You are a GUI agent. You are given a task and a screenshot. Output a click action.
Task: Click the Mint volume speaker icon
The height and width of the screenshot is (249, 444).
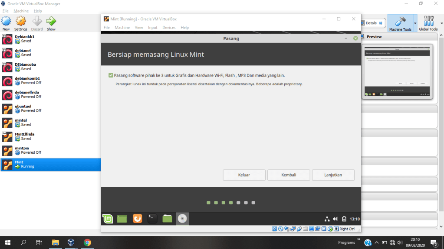click(x=335, y=219)
